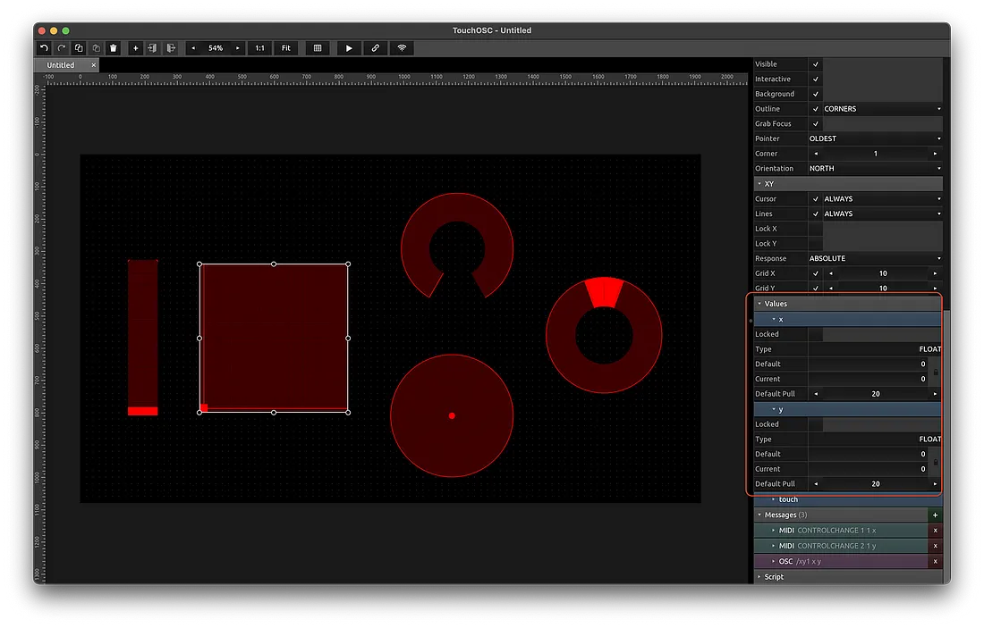Click the trash delete icon
Viewport: 984px width, 628px height.
[x=114, y=48]
